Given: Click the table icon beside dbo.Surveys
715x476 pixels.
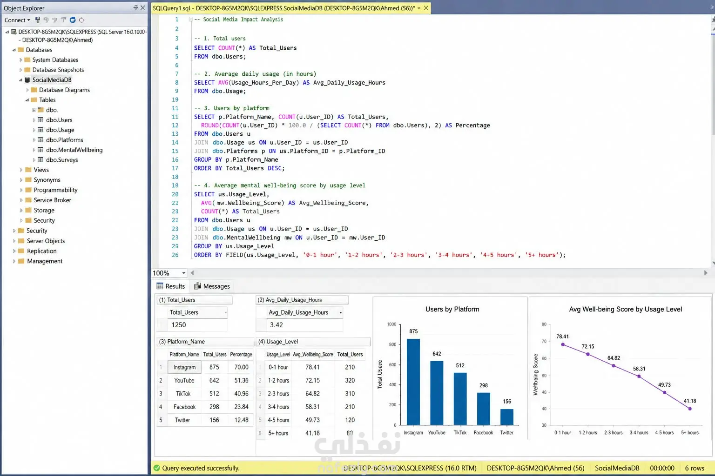Looking at the screenshot, I should pyautogui.click(x=40, y=160).
